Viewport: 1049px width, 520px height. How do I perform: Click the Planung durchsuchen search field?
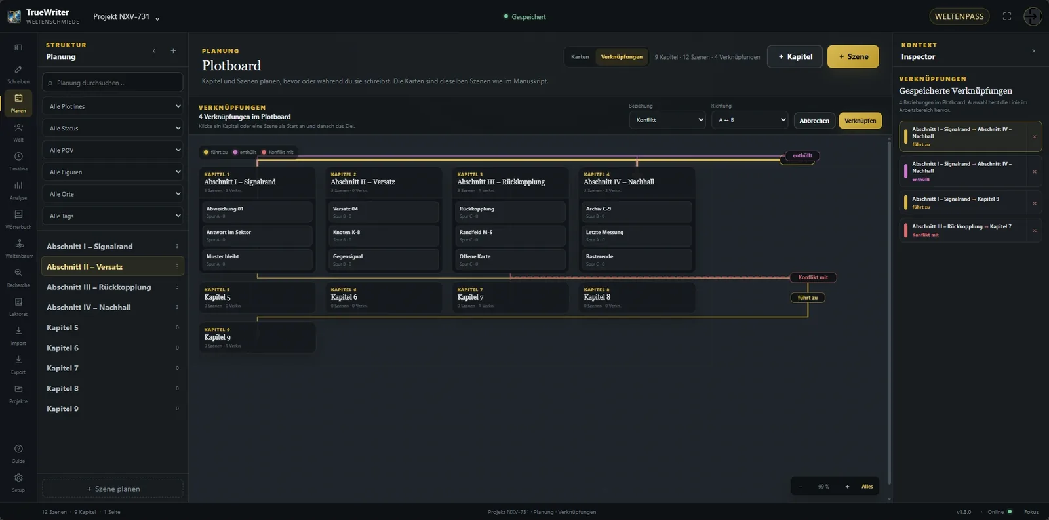pyautogui.click(x=113, y=83)
